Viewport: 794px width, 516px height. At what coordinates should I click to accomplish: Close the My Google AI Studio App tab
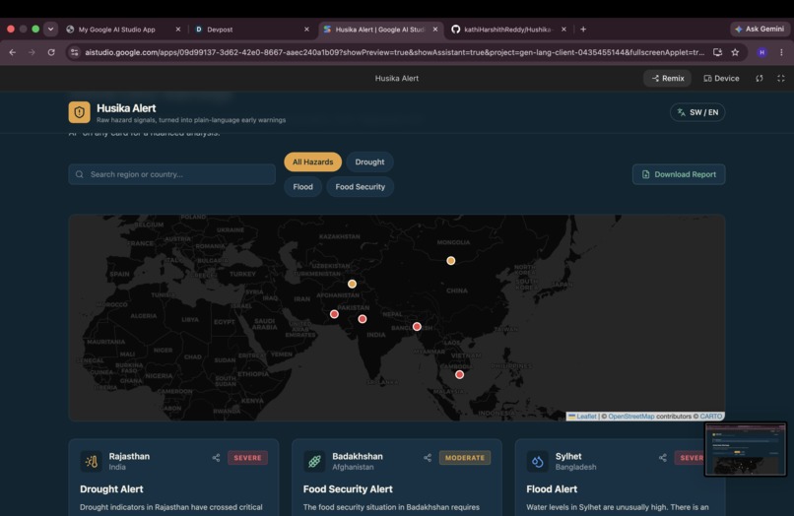(x=177, y=30)
